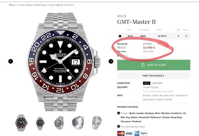Go to Home breadcrumb
Screen dimensions: 199x136
click(23, 5)
